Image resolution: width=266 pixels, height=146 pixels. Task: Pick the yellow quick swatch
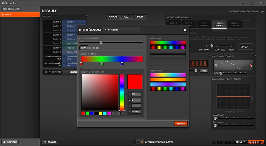[x=100, y=113]
